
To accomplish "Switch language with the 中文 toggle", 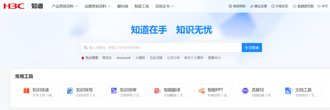I will click(323, 6).
